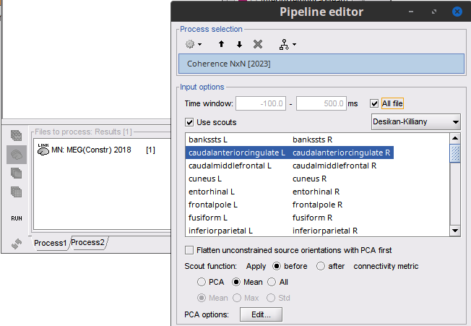The image size is (471, 326).
Task: Delete the selected process with X icon
Action: (x=258, y=44)
